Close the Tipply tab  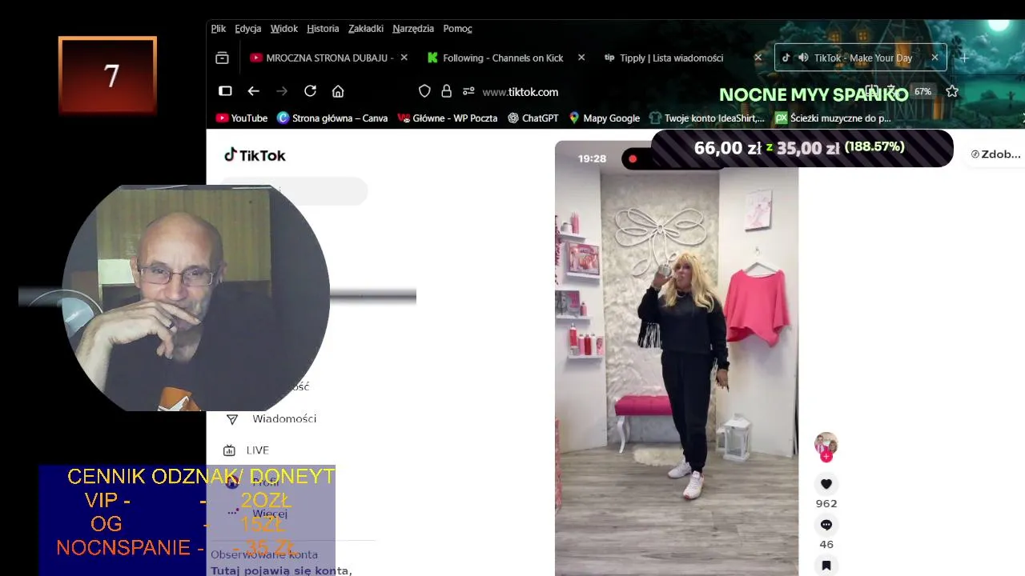(758, 58)
